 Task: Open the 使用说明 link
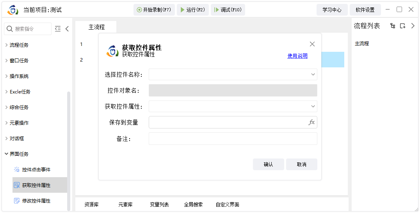[297, 56]
